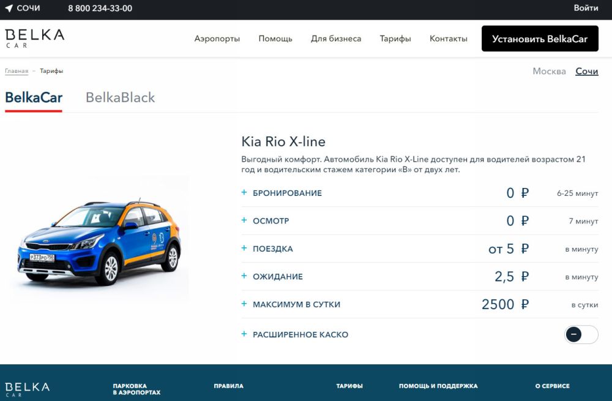The width and height of the screenshot is (612, 401).
Task: Click the ОСМОТР row label
Action: pyautogui.click(x=271, y=221)
